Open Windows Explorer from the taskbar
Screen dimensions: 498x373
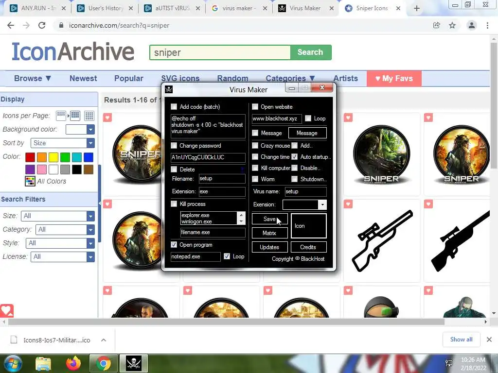(43, 363)
